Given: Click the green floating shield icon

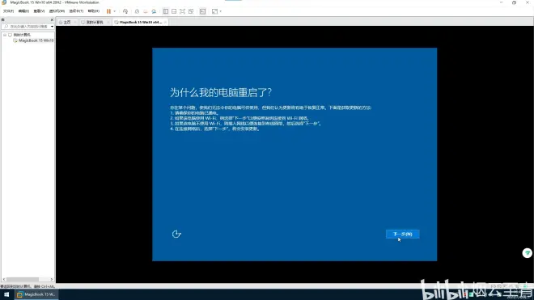Looking at the screenshot, I should 528,253.
